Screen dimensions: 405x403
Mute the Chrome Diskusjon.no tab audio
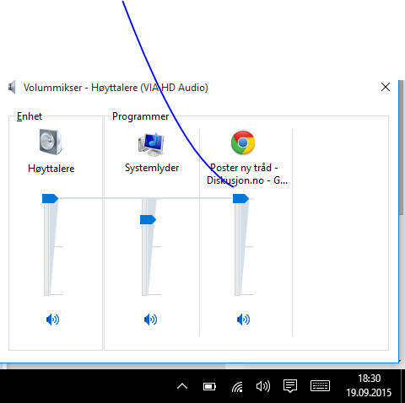tap(243, 320)
